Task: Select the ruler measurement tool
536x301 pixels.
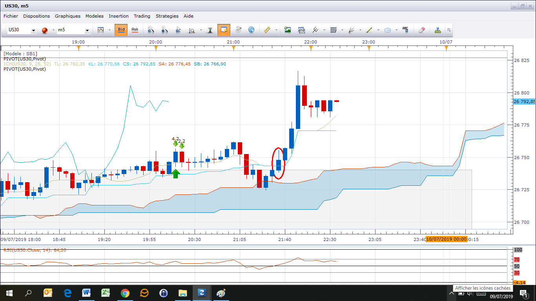Action: 268,30
